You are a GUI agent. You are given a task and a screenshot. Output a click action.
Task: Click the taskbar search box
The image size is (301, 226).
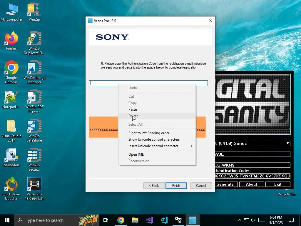(x=57, y=220)
